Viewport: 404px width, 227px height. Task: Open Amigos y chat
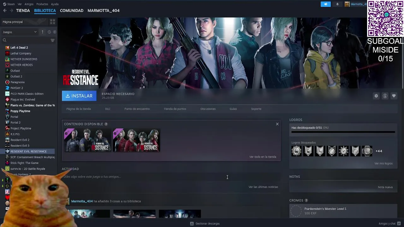[389, 224]
